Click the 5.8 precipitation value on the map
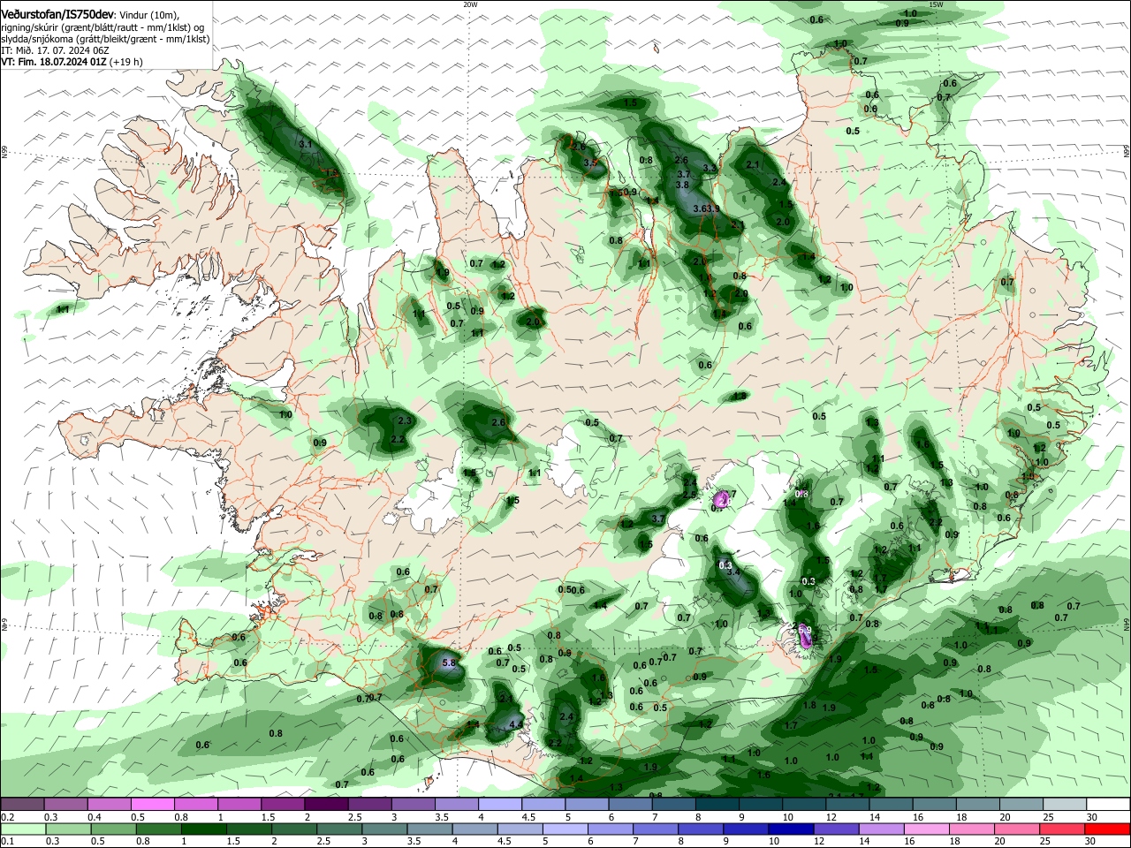 (x=448, y=662)
